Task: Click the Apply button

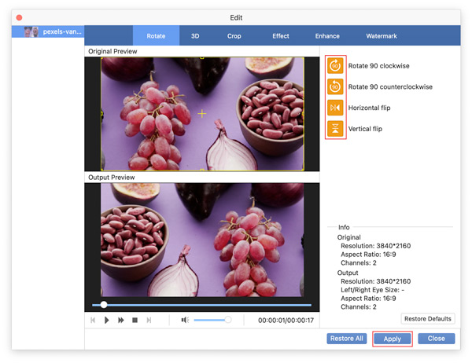Action: coord(393,339)
